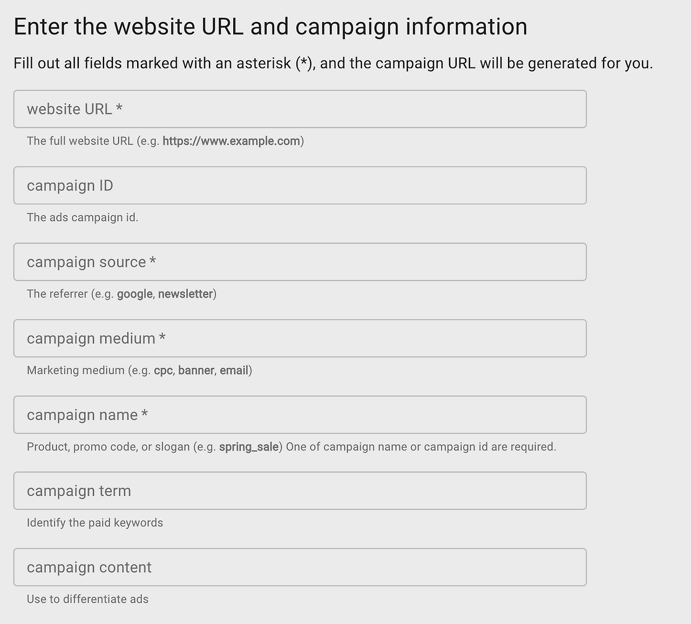
Task: Click the bold 'spring_sale' example text
Action: 248,447
